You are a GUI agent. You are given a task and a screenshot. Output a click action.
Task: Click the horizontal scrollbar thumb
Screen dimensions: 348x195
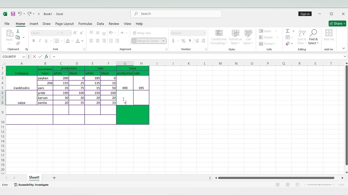point(276,178)
